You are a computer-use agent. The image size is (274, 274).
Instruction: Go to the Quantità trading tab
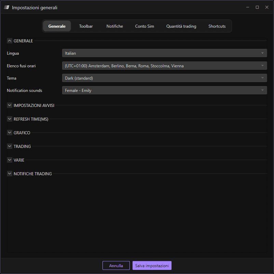(181, 26)
